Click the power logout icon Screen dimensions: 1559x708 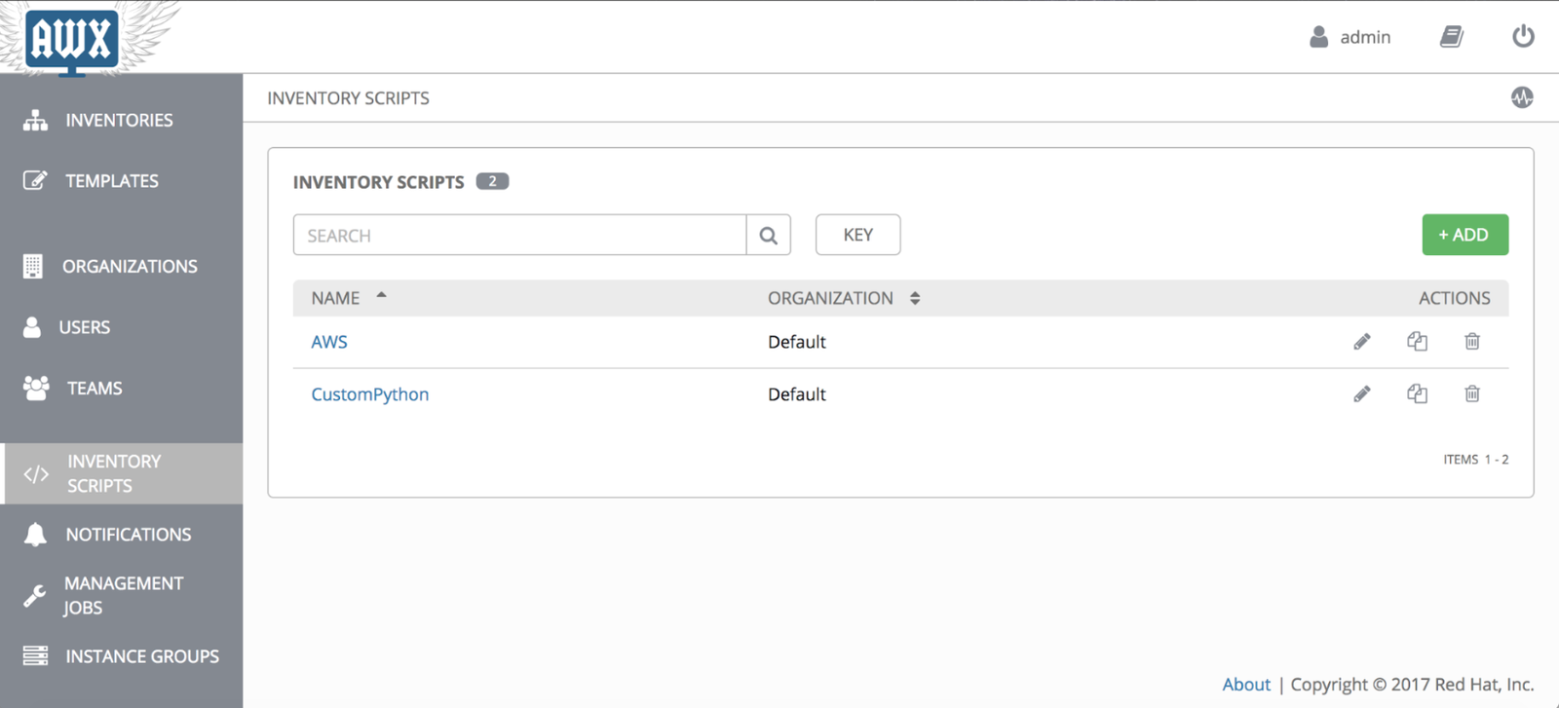pos(1523,37)
